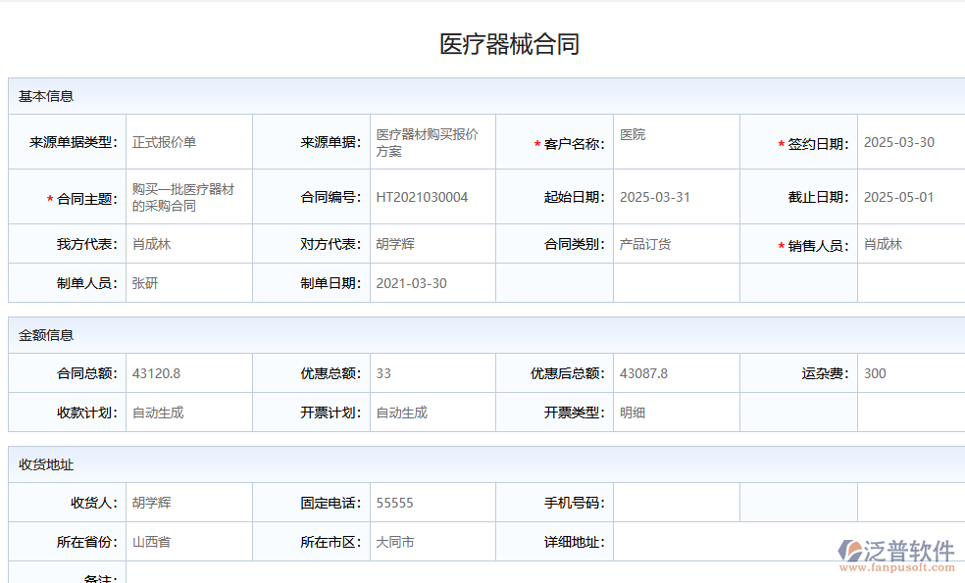Viewport: 965px width, 583px height.
Task: Select the 我方代表 field 肖成林
Action: (189, 244)
